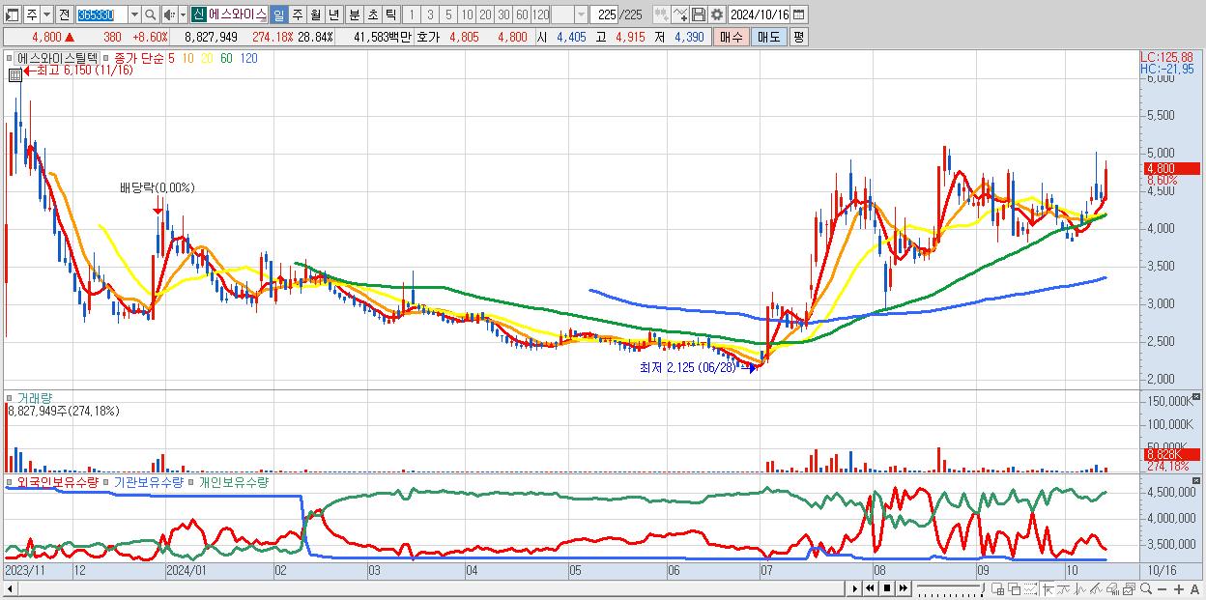Choose the 10 interval button

[x=467, y=14]
